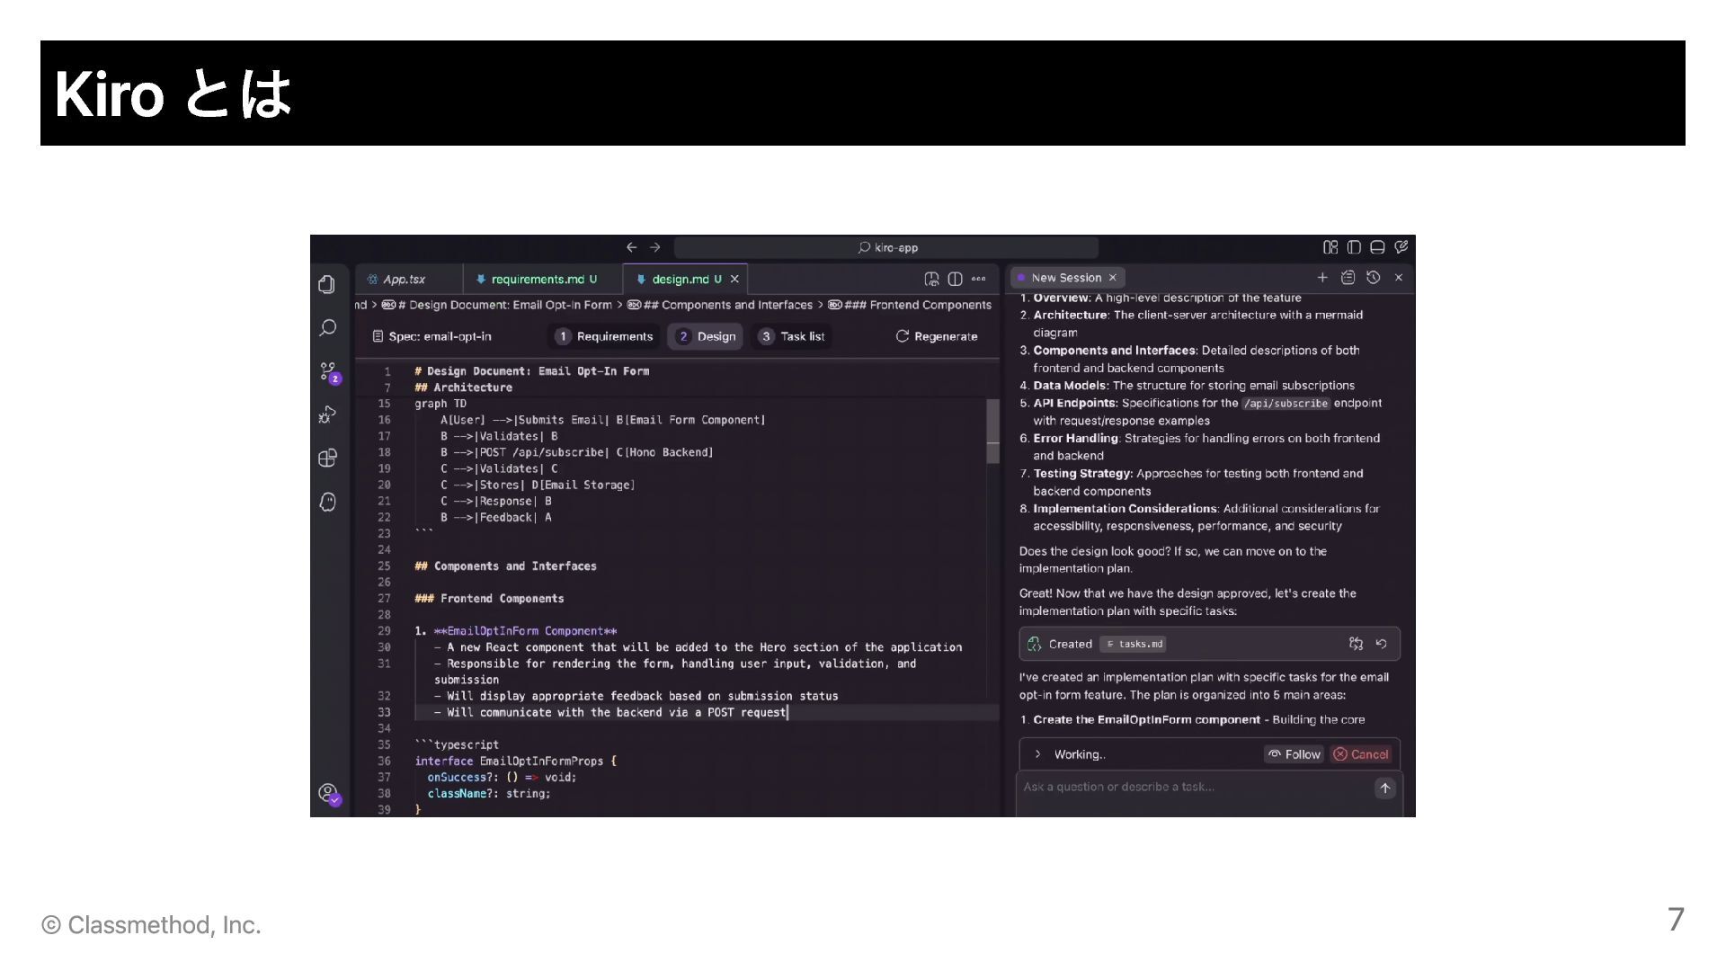This screenshot has width=1726, height=971.
Task: Click the Follow button
Action: pyautogui.click(x=1294, y=754)
